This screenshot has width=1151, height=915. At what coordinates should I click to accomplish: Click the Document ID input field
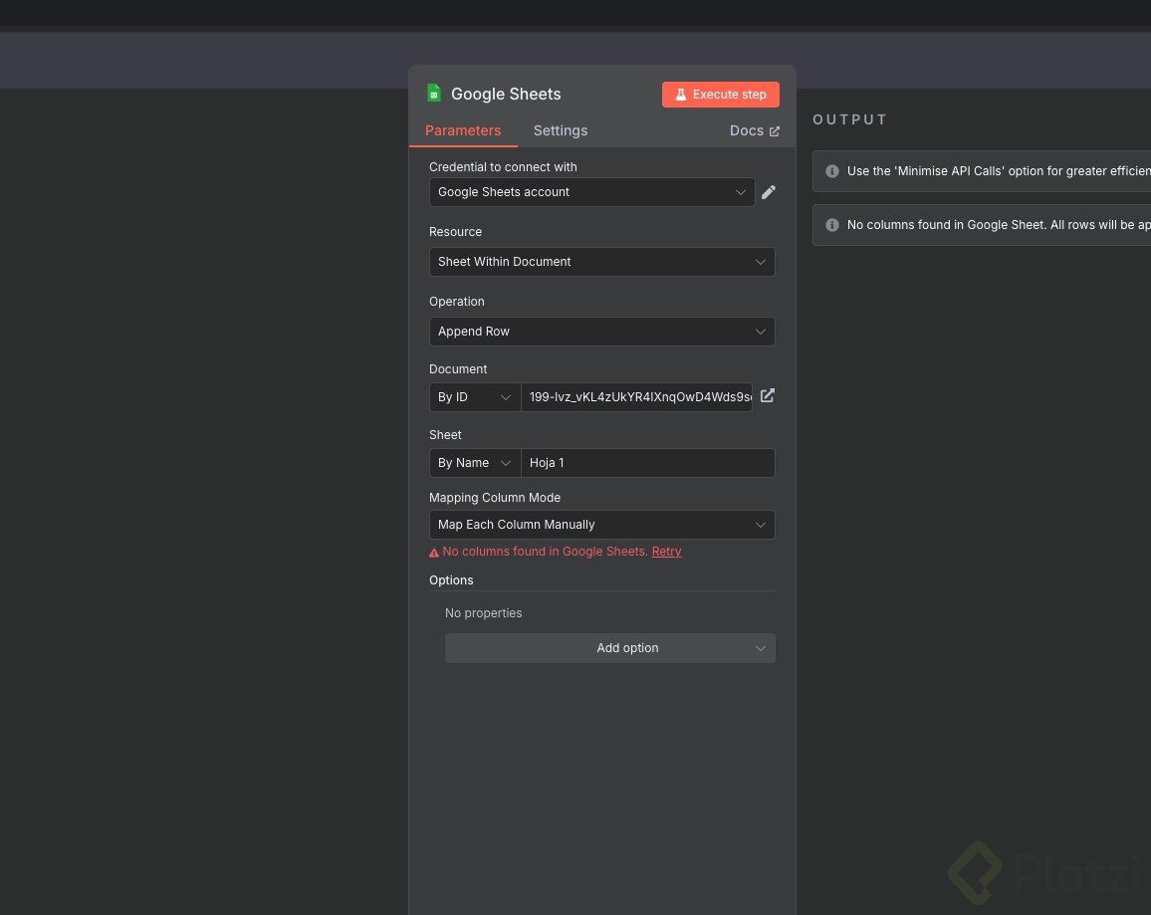point(637,397)
